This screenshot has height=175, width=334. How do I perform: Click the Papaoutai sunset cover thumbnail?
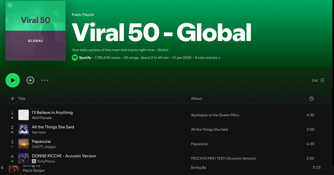24,144
